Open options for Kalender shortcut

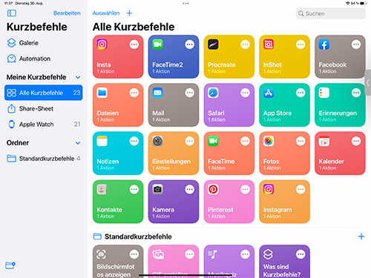point(356,141)
